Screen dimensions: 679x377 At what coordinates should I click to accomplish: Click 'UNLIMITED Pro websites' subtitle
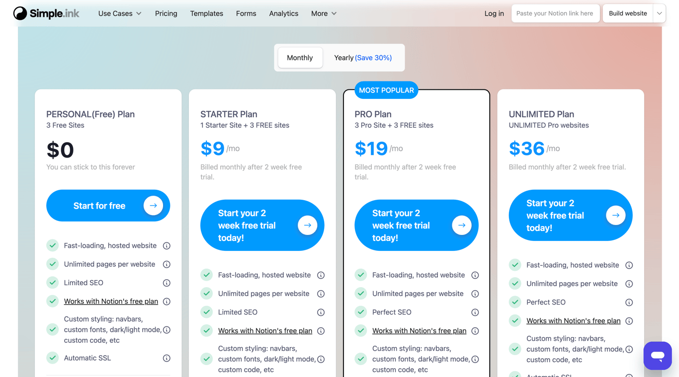tap(549, 126)
